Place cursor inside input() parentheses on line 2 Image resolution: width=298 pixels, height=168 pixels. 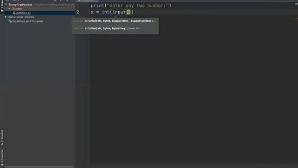click(129, 12)
